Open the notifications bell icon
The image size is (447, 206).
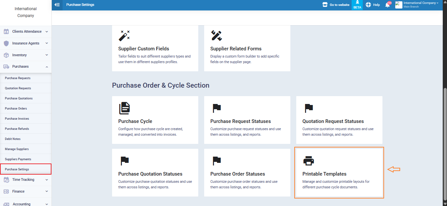coord(387,5)
